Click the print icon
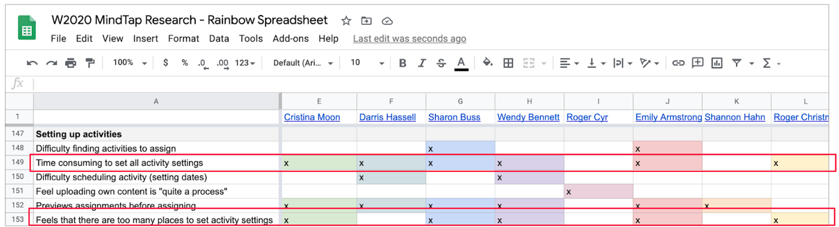The height and width of the screenshot is (227, 839). pos(71,63)
